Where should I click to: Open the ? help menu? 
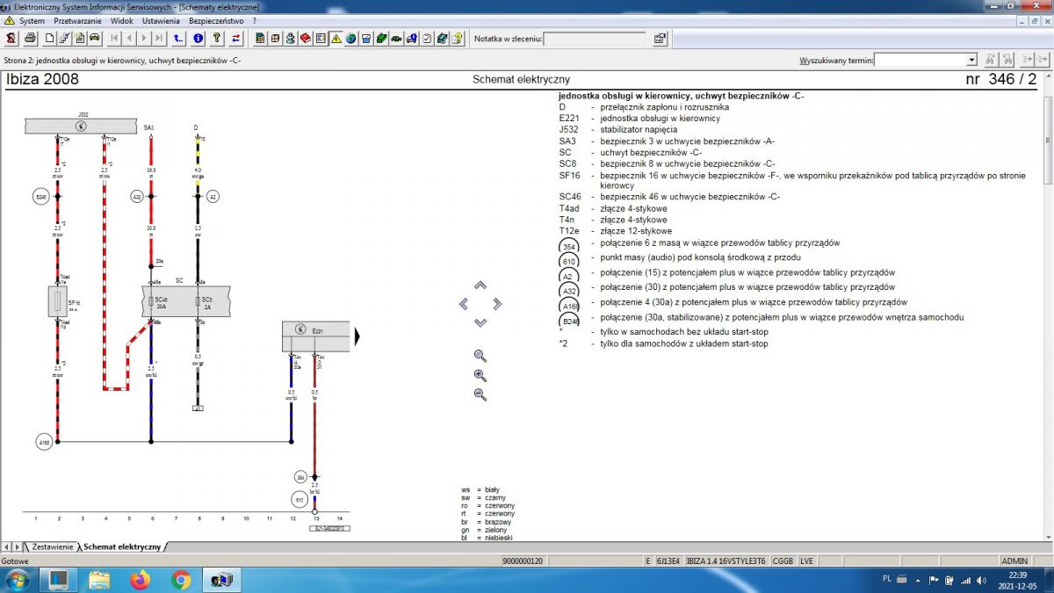point(255,20)
